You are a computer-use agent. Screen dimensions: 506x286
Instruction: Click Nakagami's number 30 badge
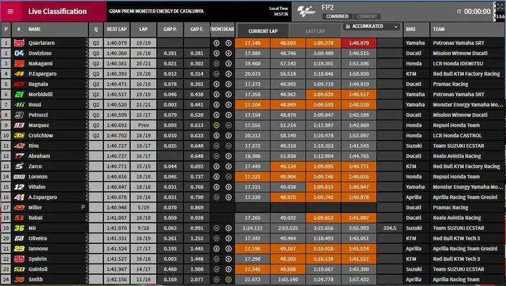pos(19,63)
